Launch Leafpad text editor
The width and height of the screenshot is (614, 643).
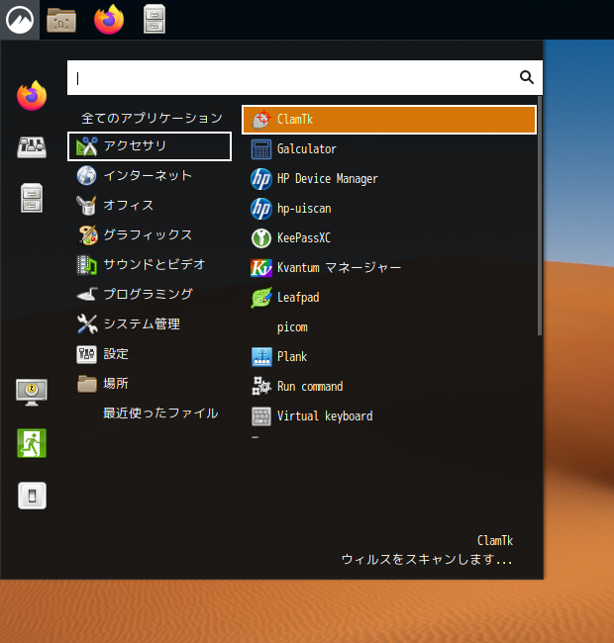click(389, 298)
